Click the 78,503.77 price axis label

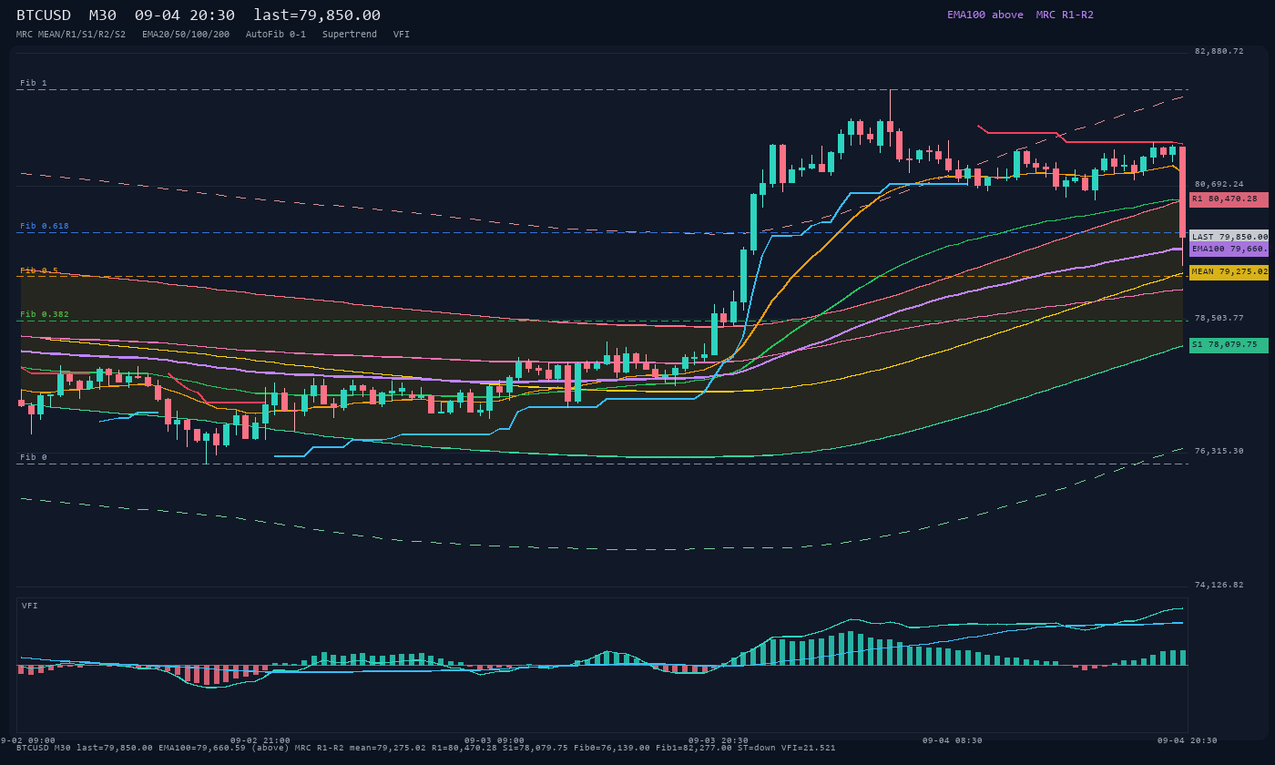pyautogui.click(x=1219, y=318)
